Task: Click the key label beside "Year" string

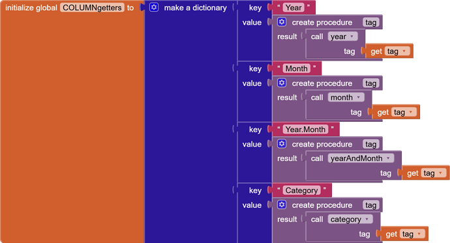Action: (255, 8)
